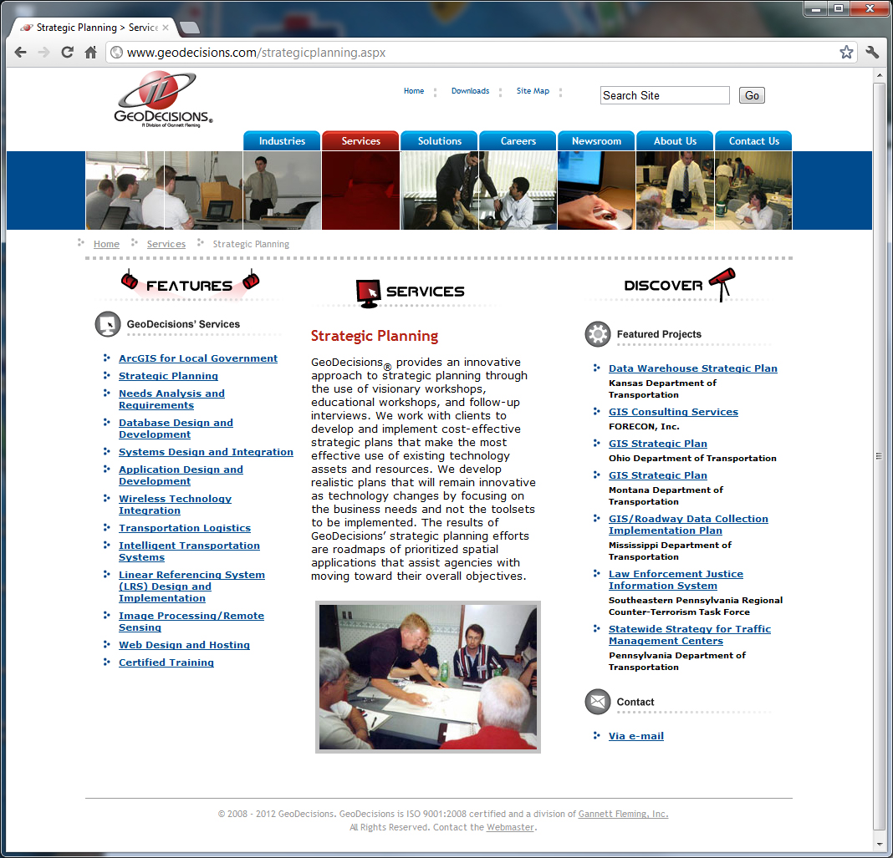
Task: Open the Newsroom navigation tab
Action: click(x=596, y=141)
